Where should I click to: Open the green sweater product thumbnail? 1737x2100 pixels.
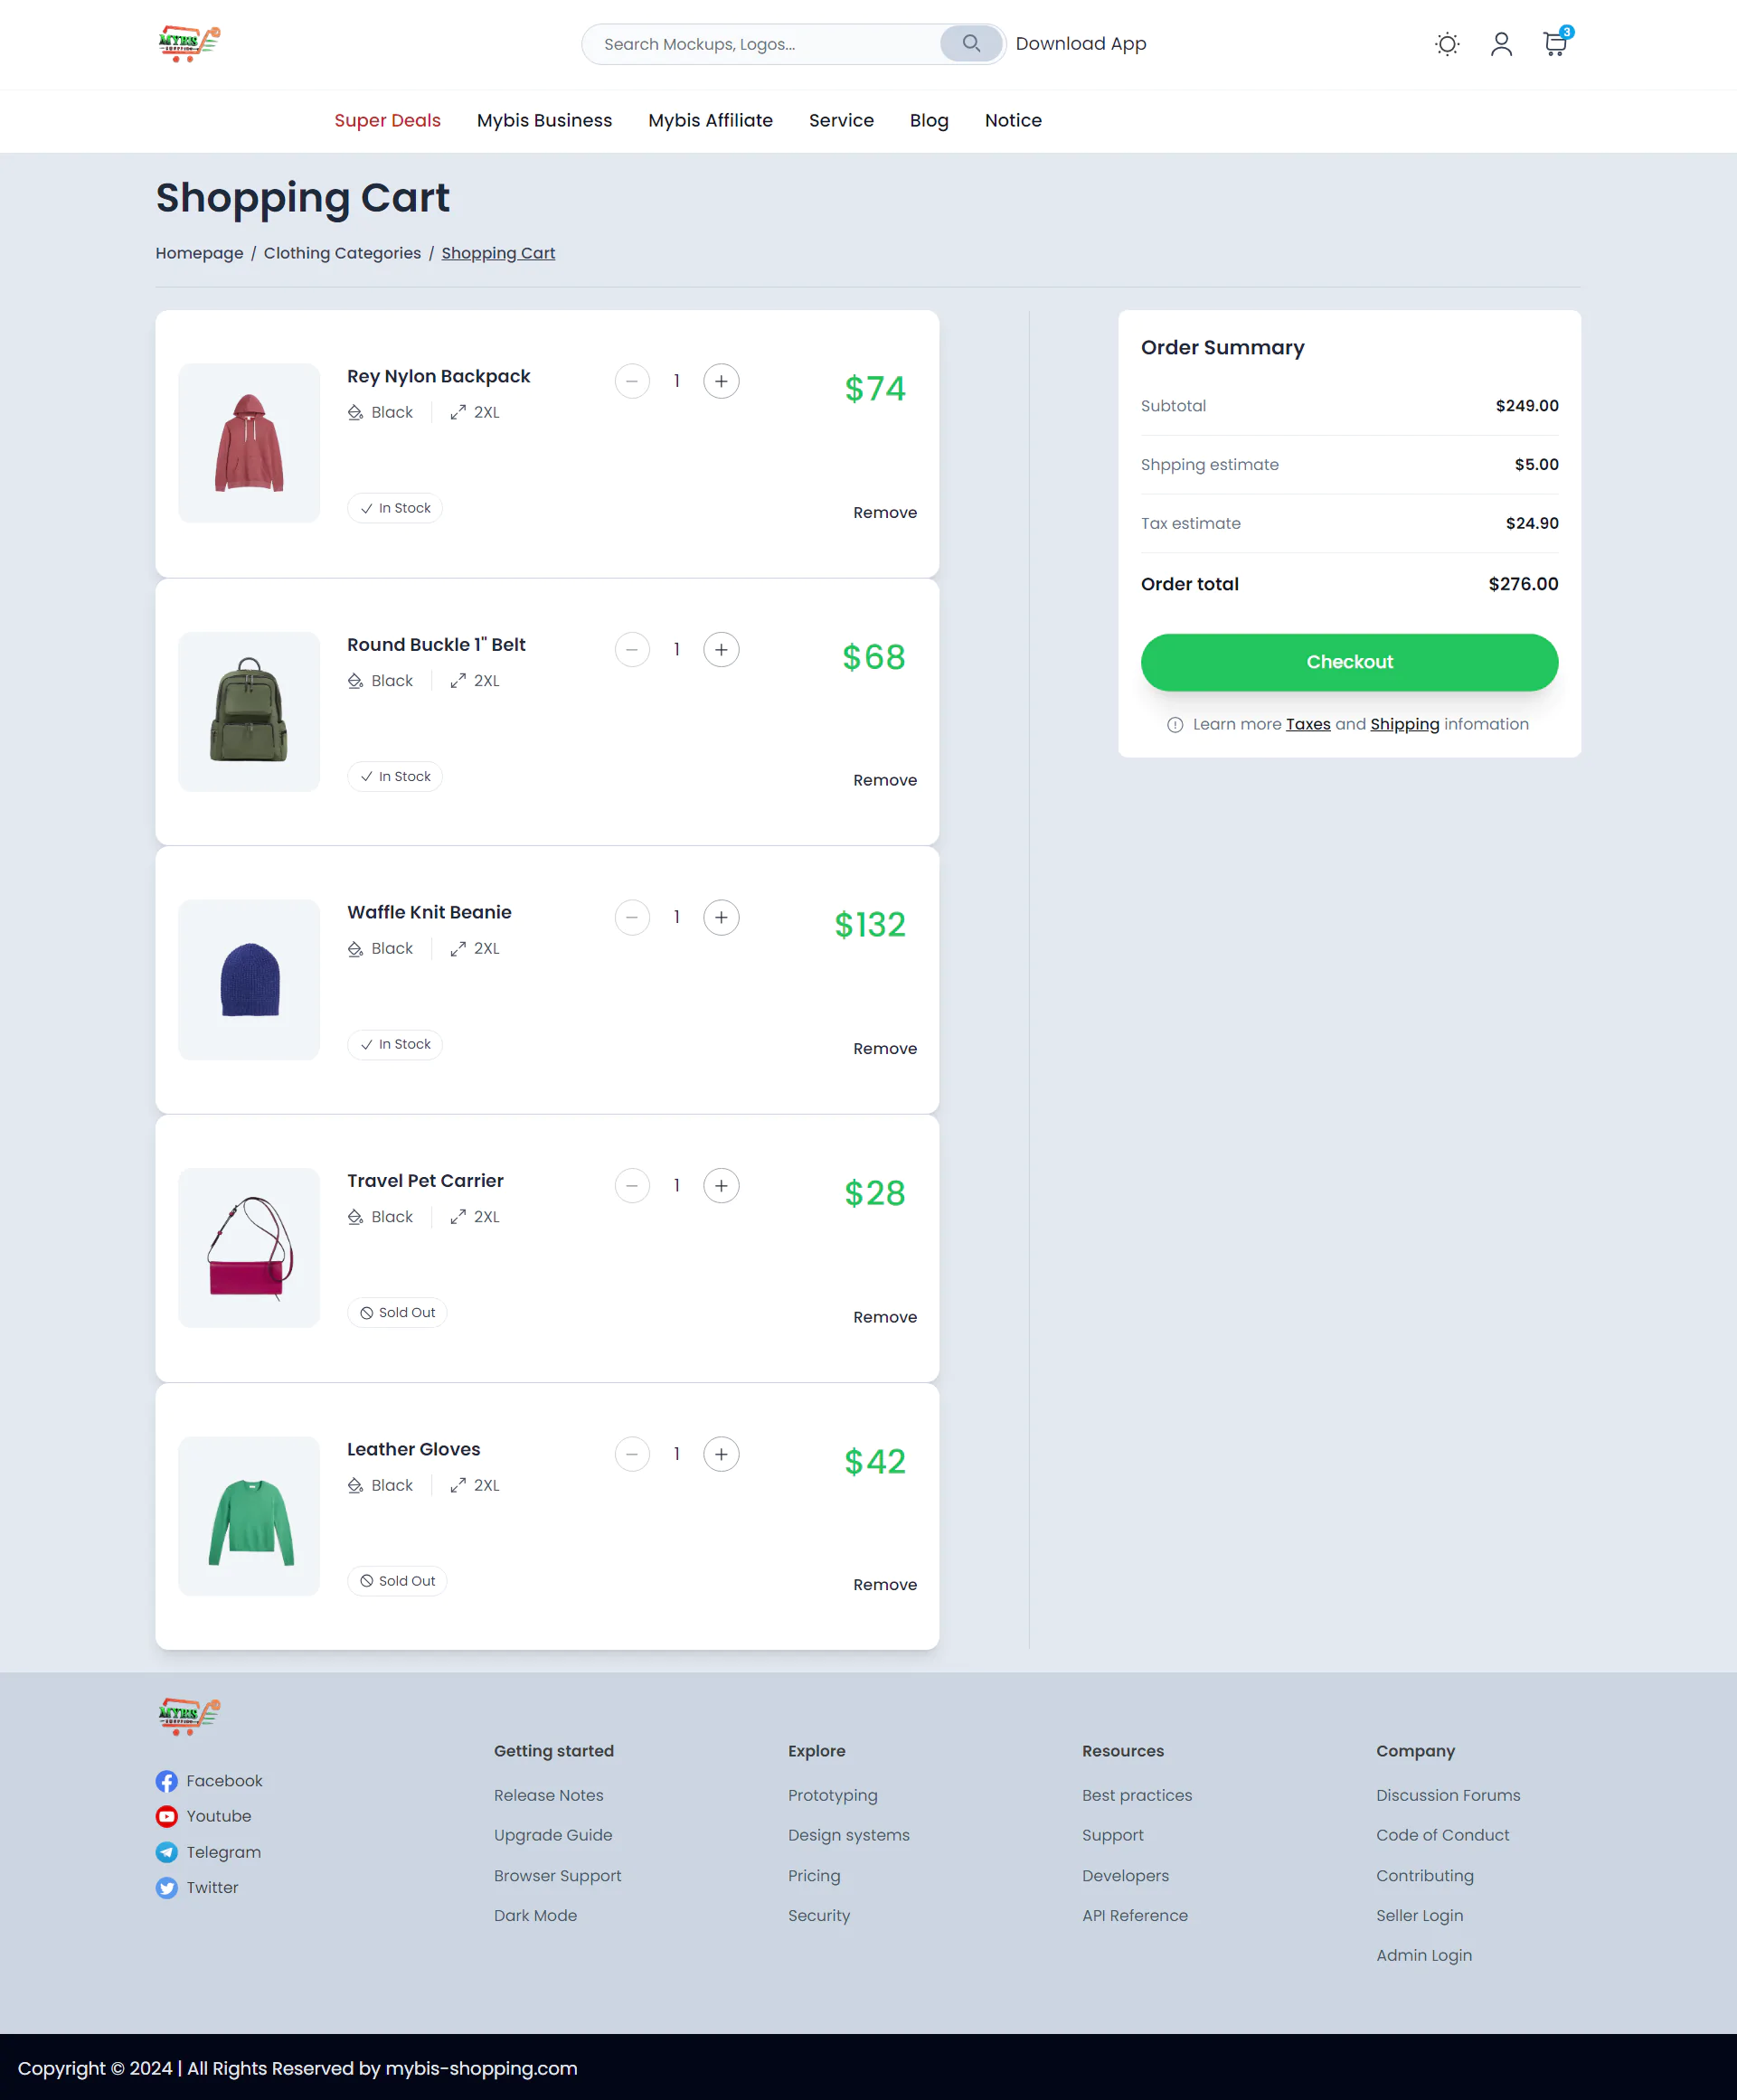click(249, 1516)
